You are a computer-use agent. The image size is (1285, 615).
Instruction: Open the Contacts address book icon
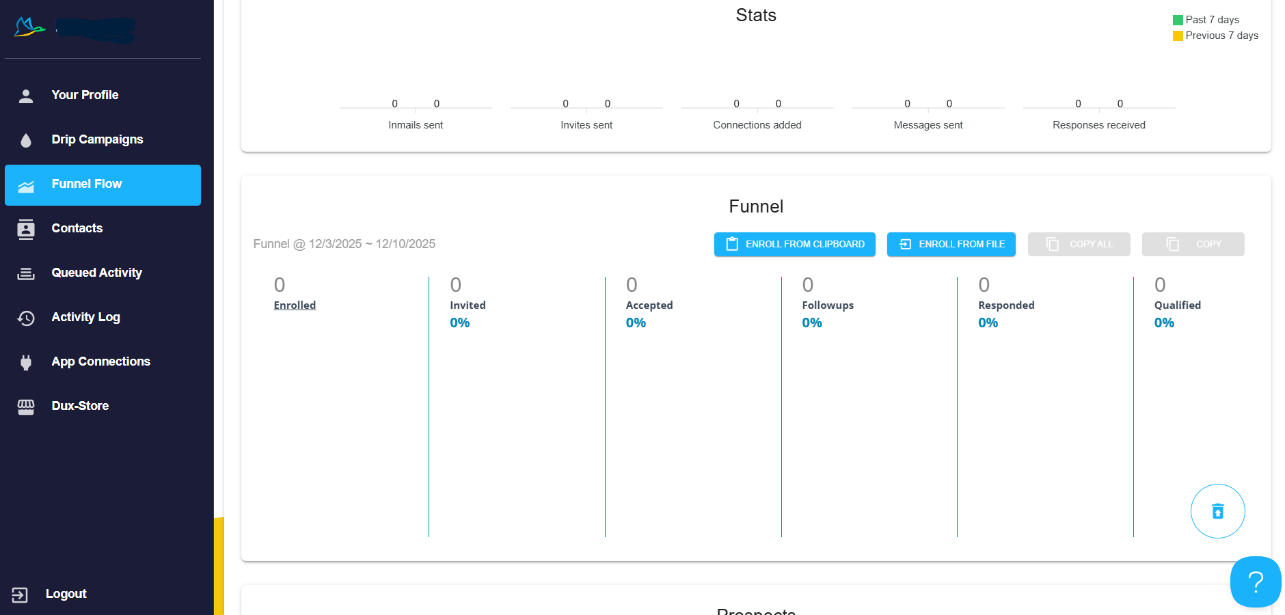[x=26, y=229]
